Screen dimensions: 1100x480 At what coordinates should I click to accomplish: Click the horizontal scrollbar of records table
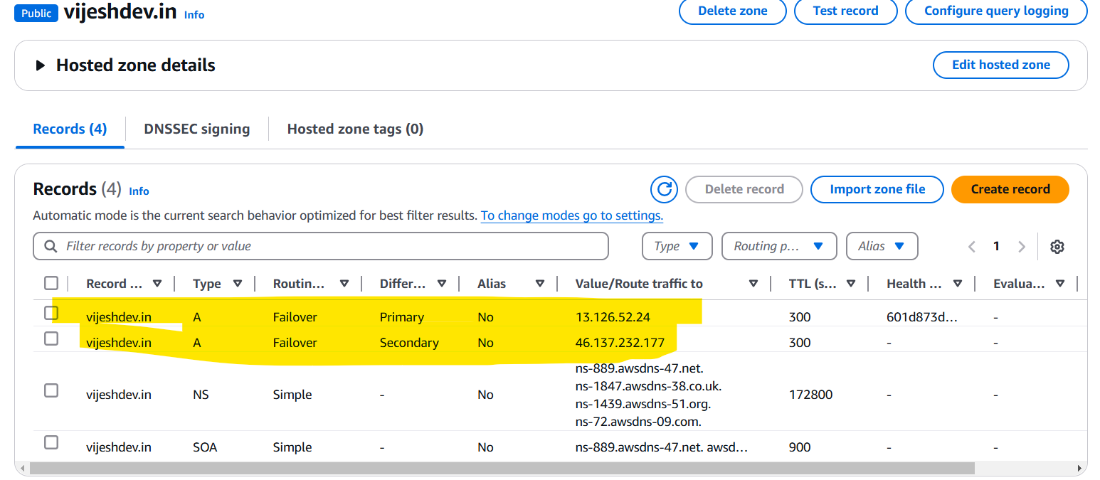tap(502, 468)
